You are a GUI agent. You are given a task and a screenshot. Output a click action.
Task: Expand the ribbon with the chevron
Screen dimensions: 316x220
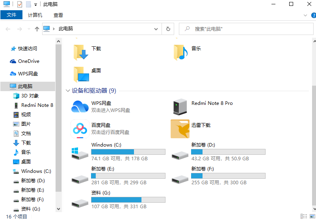click(305, 15)
